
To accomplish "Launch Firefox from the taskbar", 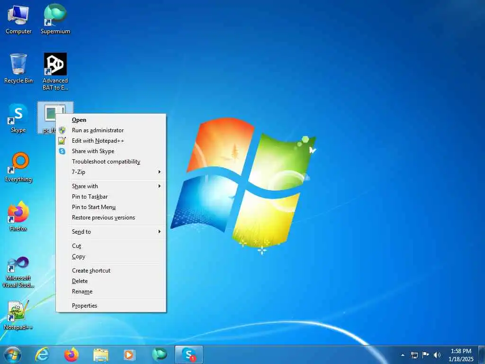I will point(72,355).
